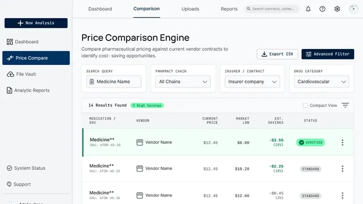The height and width of the screenshot is (204, 363).
Task: Open the Advanced Filter button
Action: (x=328, y=54)
